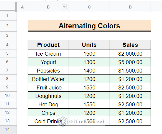This screenshot has height=134, width=162.
Task: Select column D header
Action: click(x=130, y=7)
